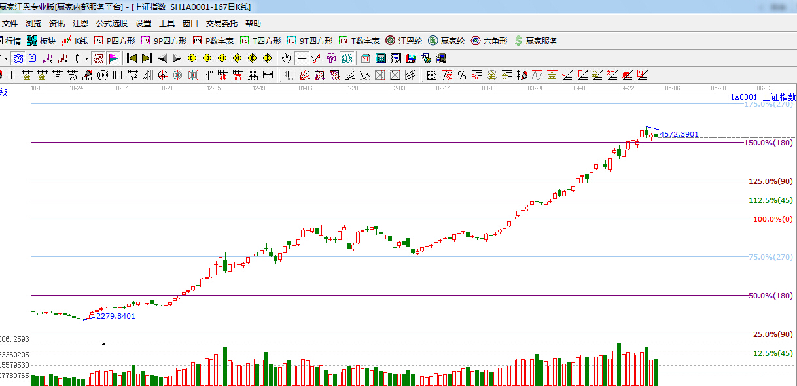Open the 六角形 hexagon chart tool
Screen dimensions: 797x386
(489, 41)
